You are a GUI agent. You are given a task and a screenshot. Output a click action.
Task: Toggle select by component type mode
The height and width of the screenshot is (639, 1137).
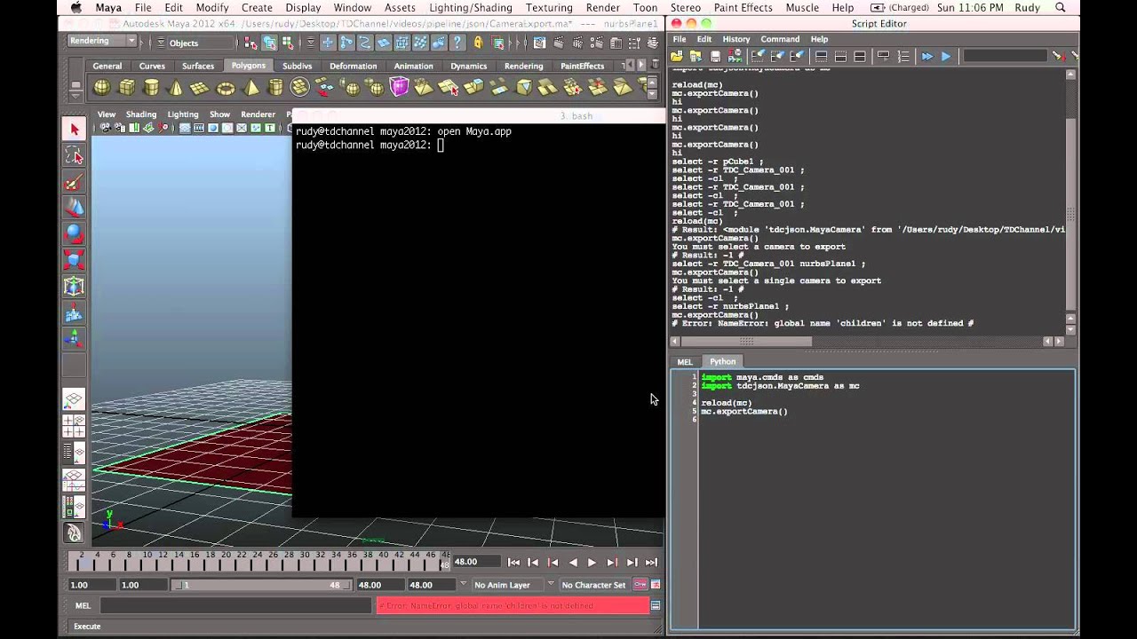(288, 43)
